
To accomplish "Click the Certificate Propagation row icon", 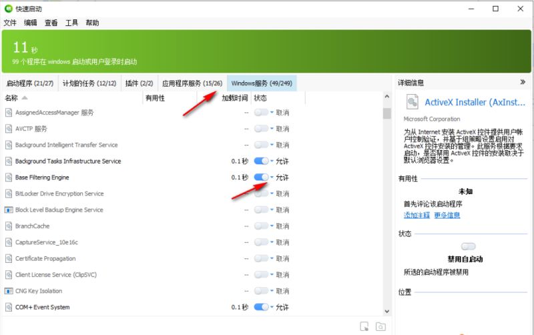I will point(9,258).
